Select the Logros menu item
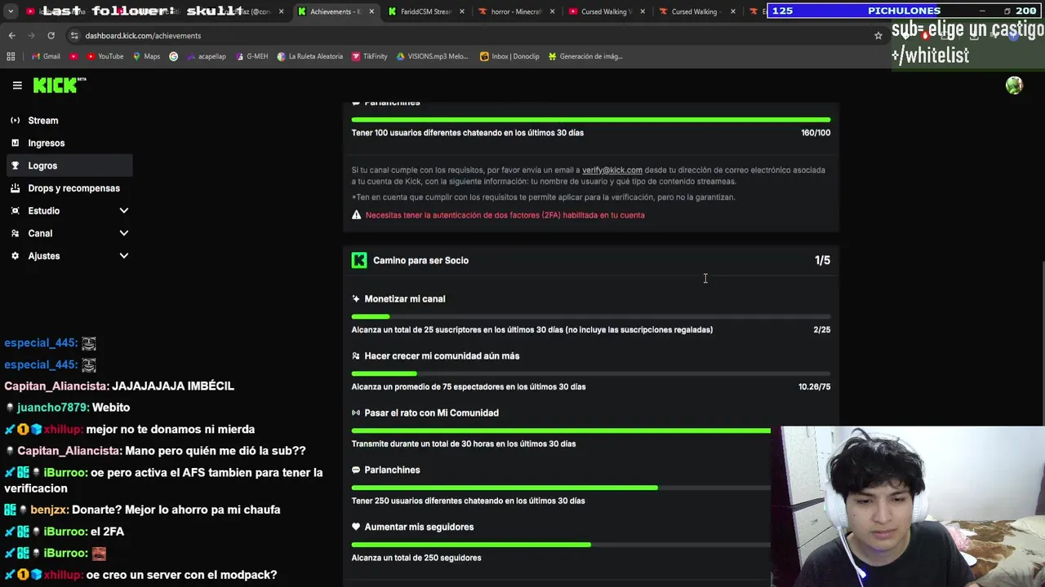 pyautogui.click(x=69, y=166)
